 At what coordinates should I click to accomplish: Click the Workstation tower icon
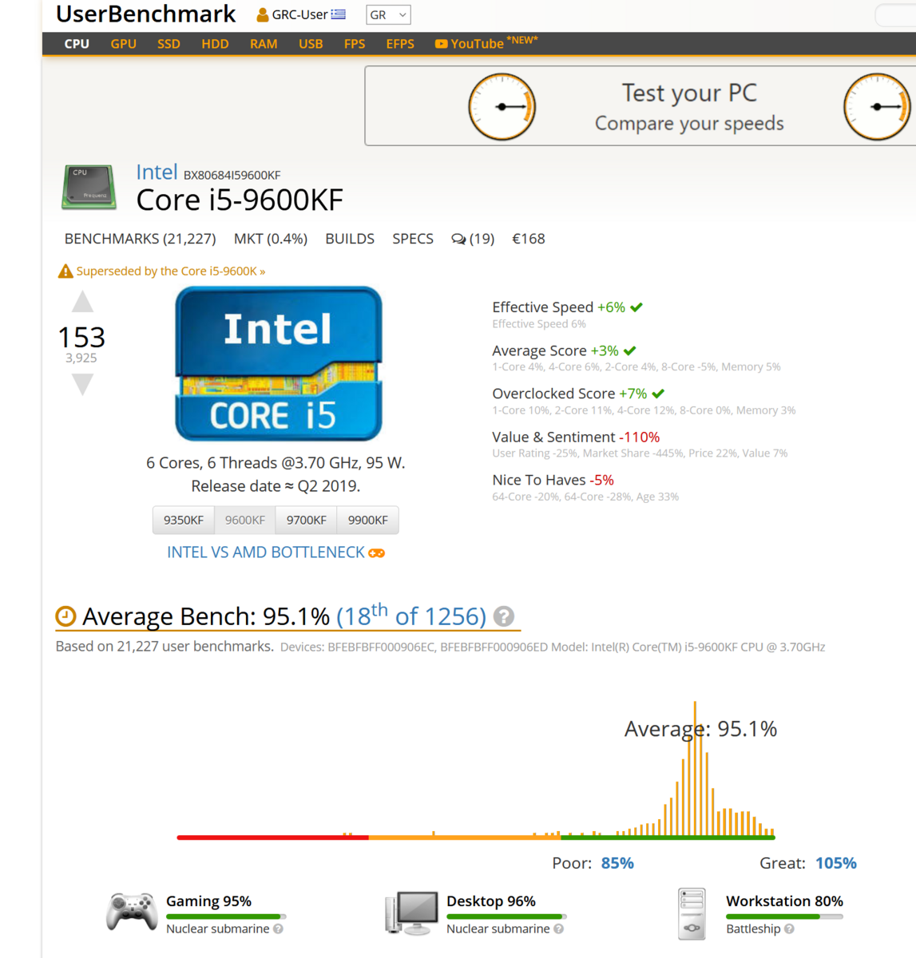point(692,914)
